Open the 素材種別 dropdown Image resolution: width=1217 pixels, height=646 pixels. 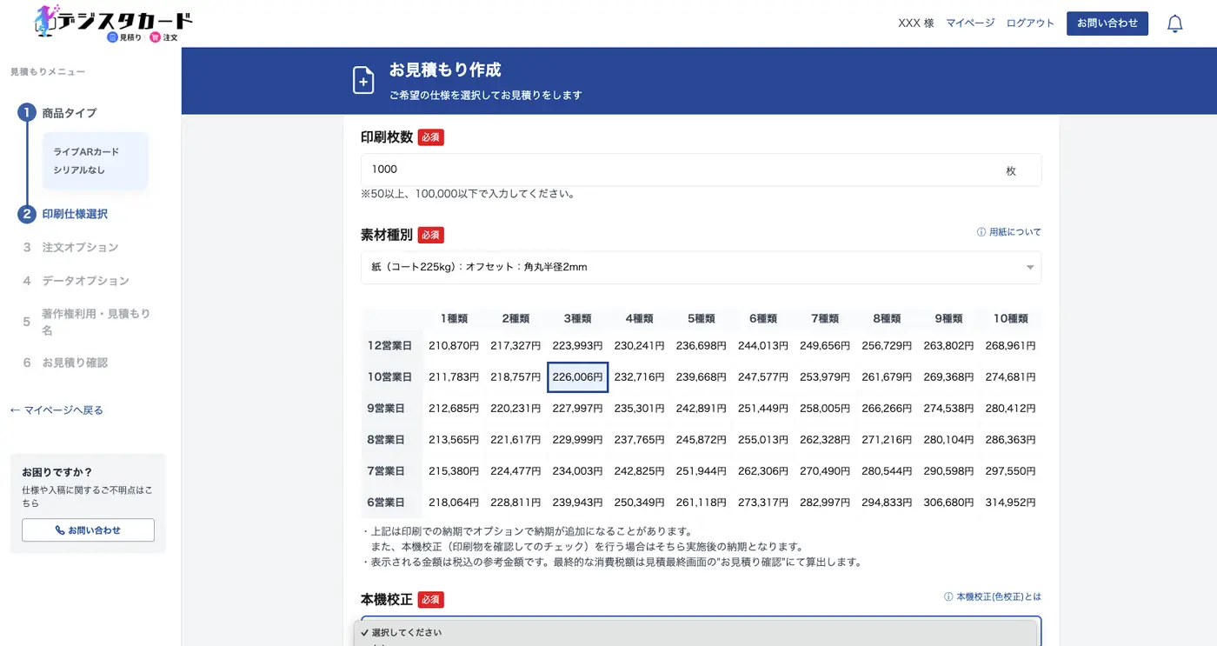pyautogui.click(x=701, y=267)
